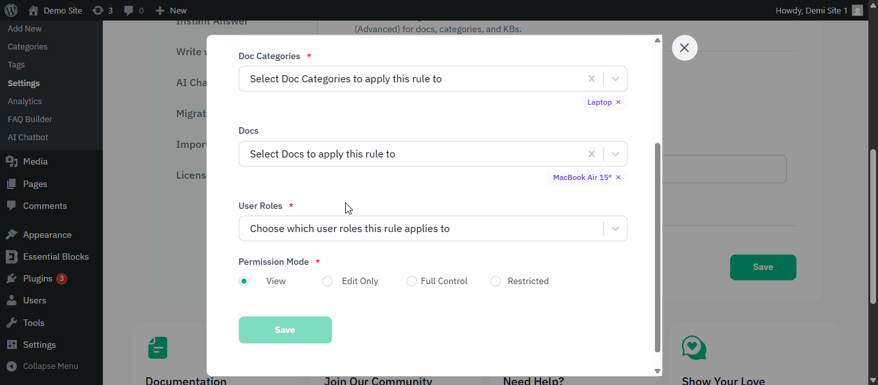The height and width of the screenshot is (385, 878).
Task: Click the Users sidebar icon
Action: pyautogui.click(x=12, y=300)
